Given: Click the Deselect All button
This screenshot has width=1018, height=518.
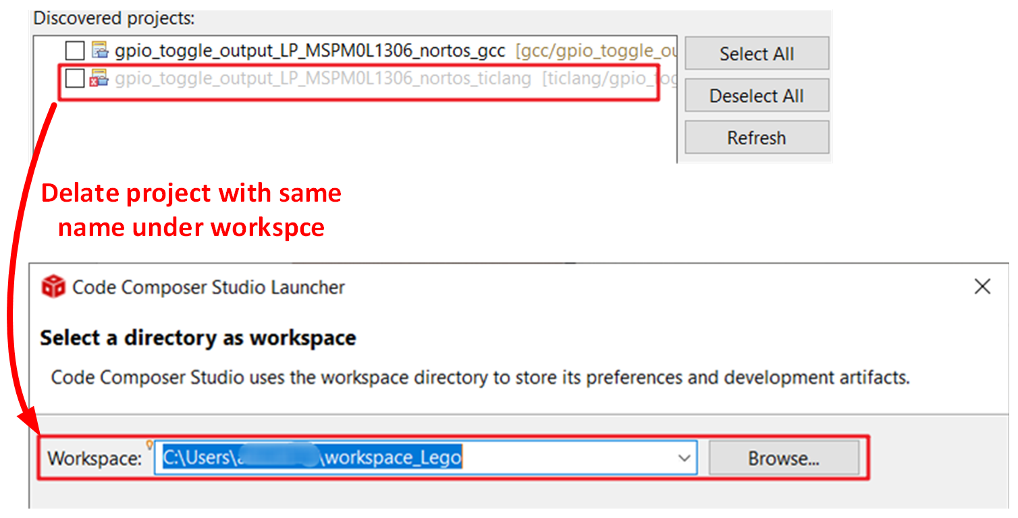Looking at the screenshot, I should [757, 96].
